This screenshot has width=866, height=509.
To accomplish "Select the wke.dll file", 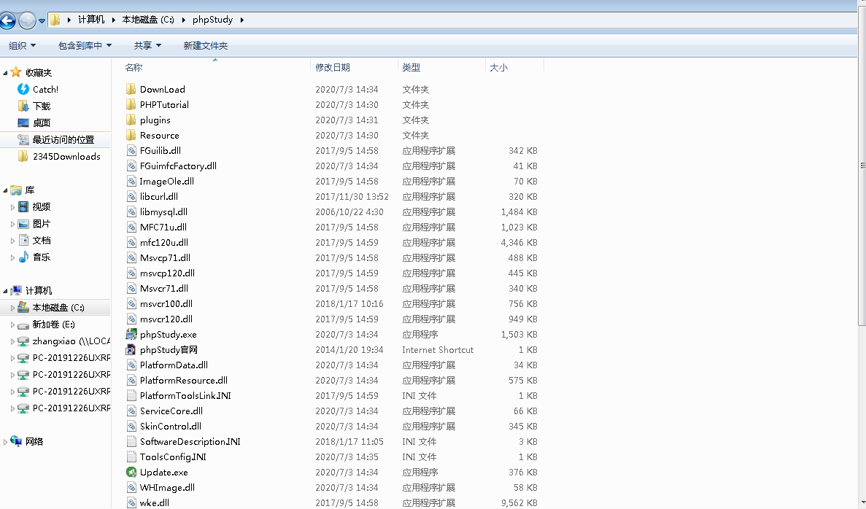I will point(153,502).
